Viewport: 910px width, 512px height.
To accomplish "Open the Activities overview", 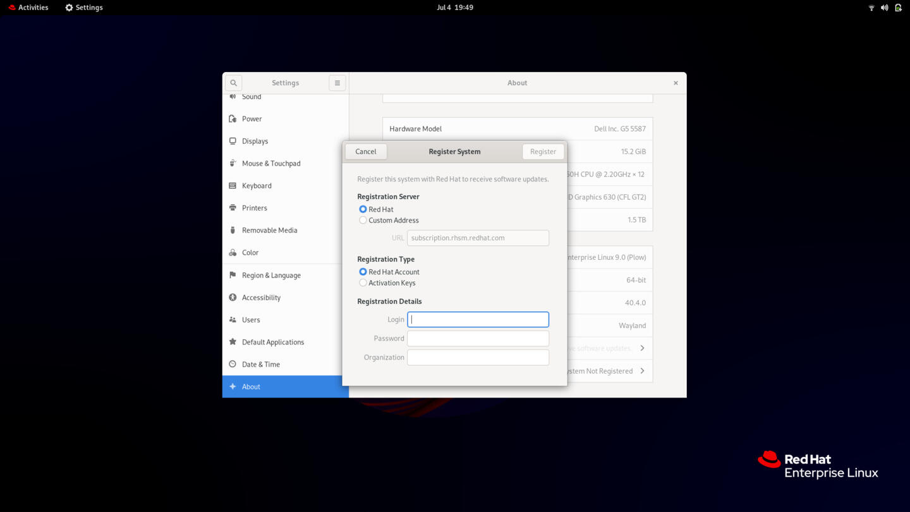I will pyautogui.click(x=28, y=8).
